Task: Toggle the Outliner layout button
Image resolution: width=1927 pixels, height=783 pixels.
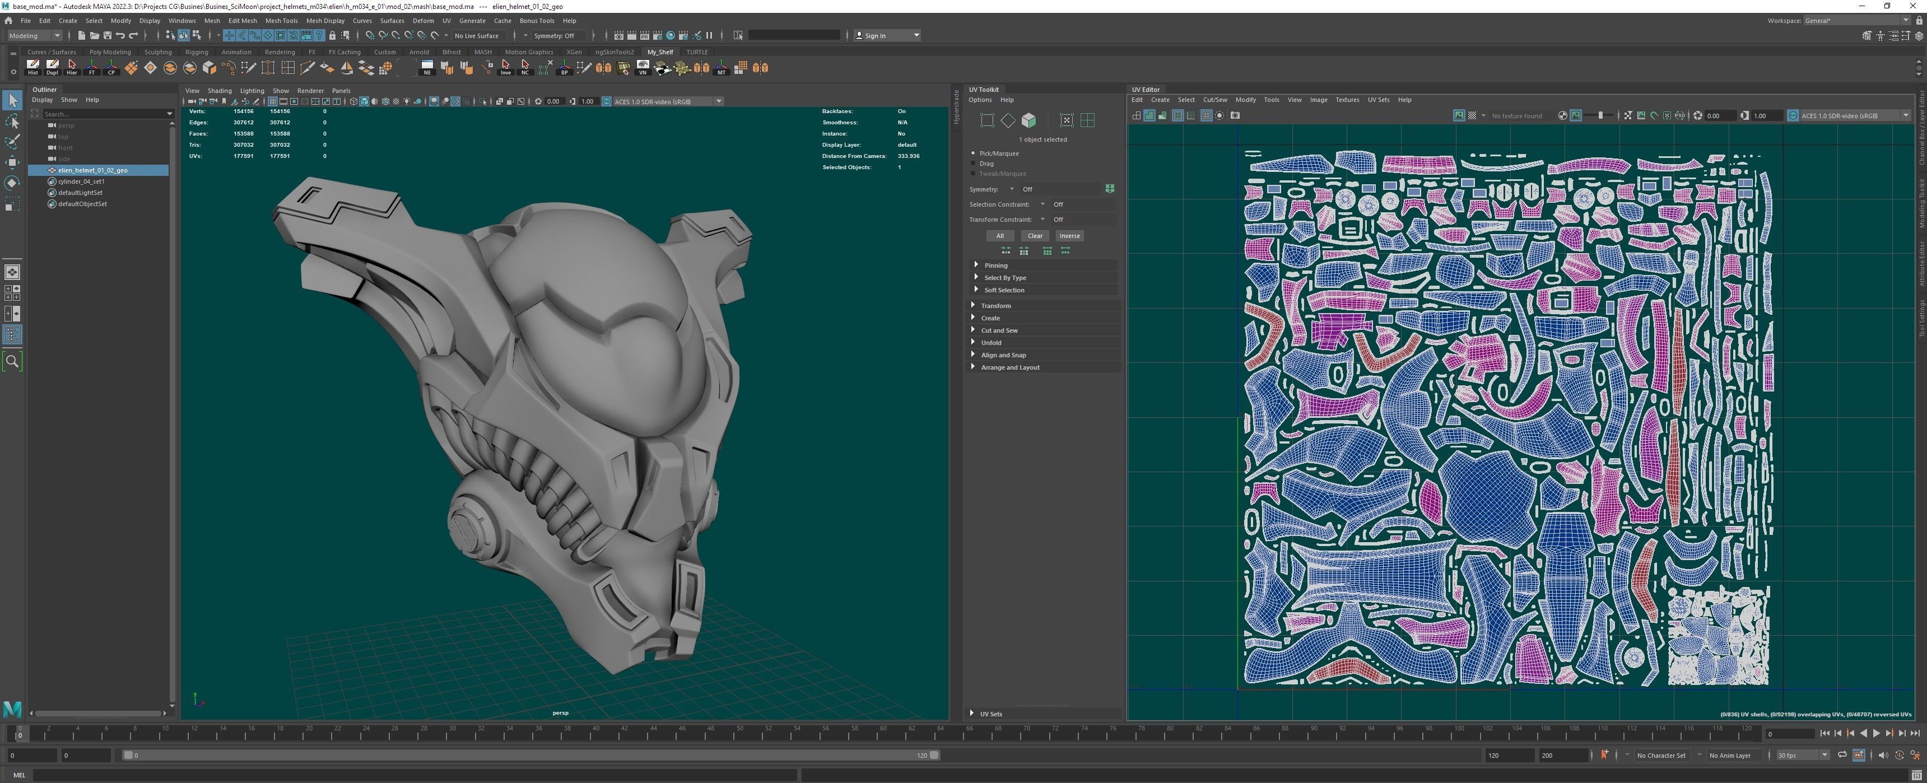Action: pos(13,334)
